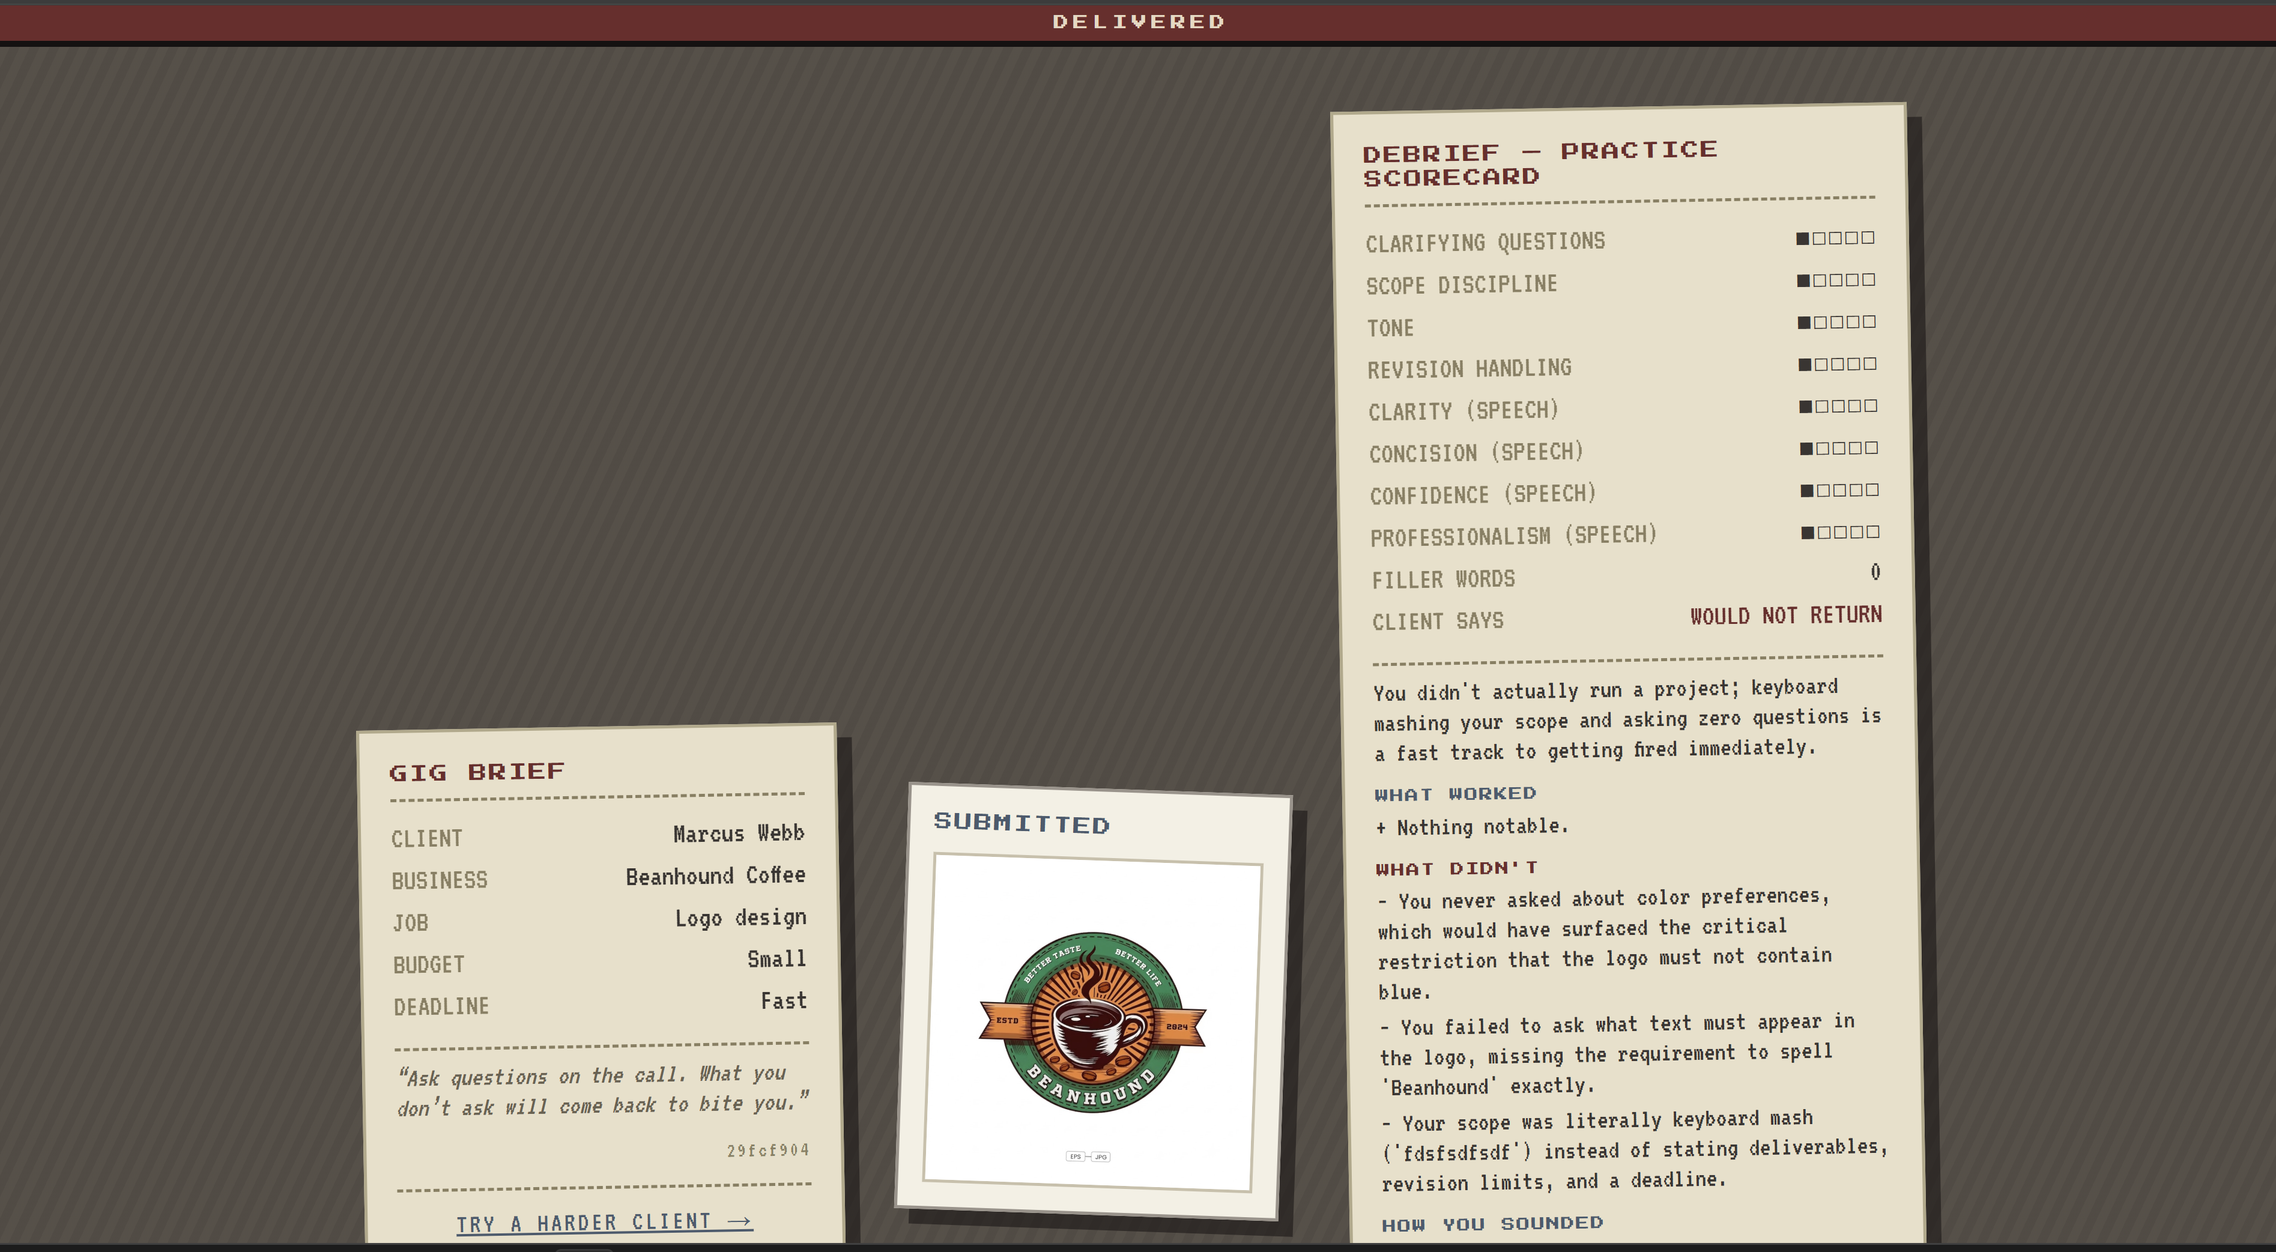
Task: Click the 'FILLER WORDS' label
Action: point(1443,579)
